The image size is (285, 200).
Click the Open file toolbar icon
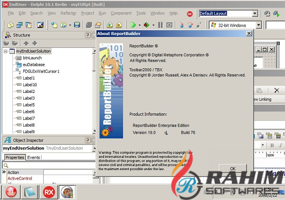point(63,25)
